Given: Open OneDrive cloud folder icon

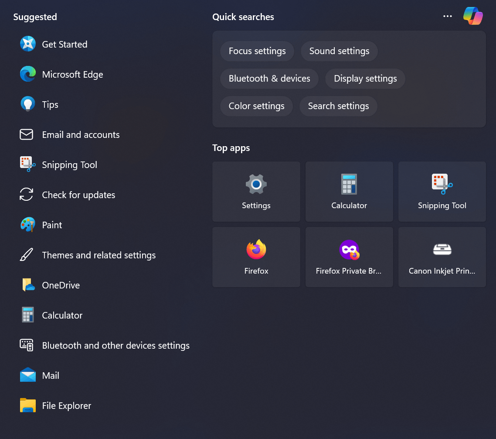Looking at the screenshot, I should coord(28,285).
